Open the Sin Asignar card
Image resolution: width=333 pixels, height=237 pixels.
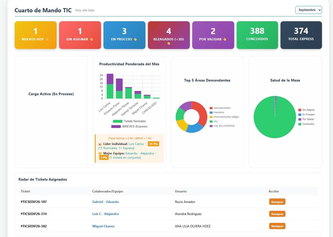(x=80, y=35)
